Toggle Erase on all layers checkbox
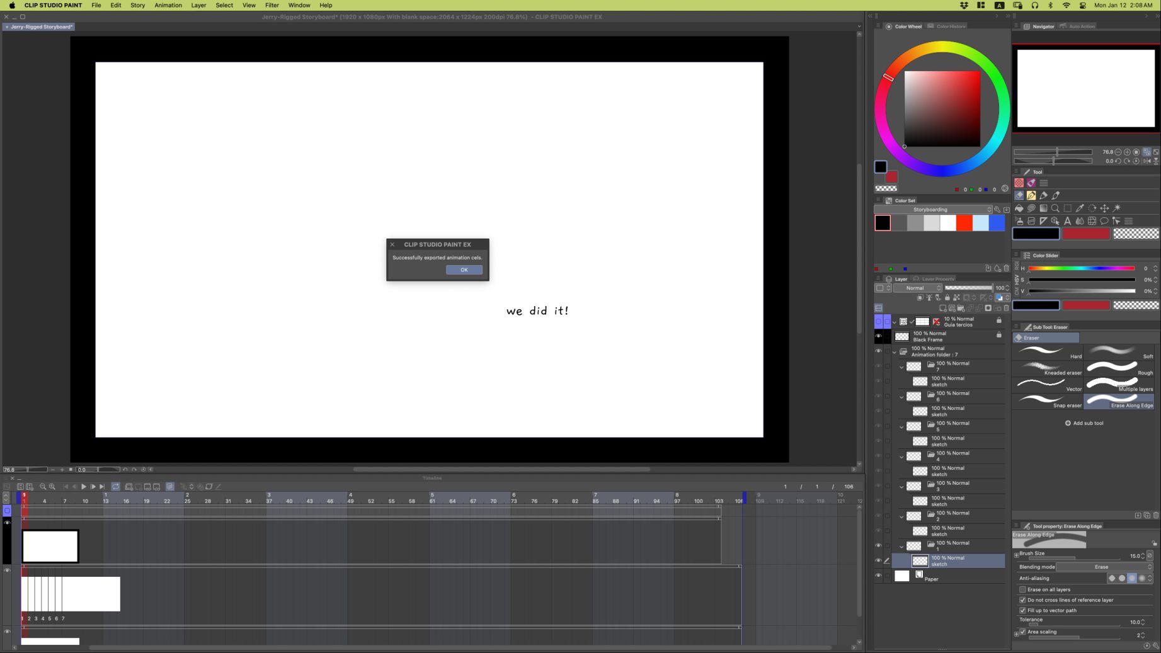1161x653 pixels. (x=1022, y=589)
